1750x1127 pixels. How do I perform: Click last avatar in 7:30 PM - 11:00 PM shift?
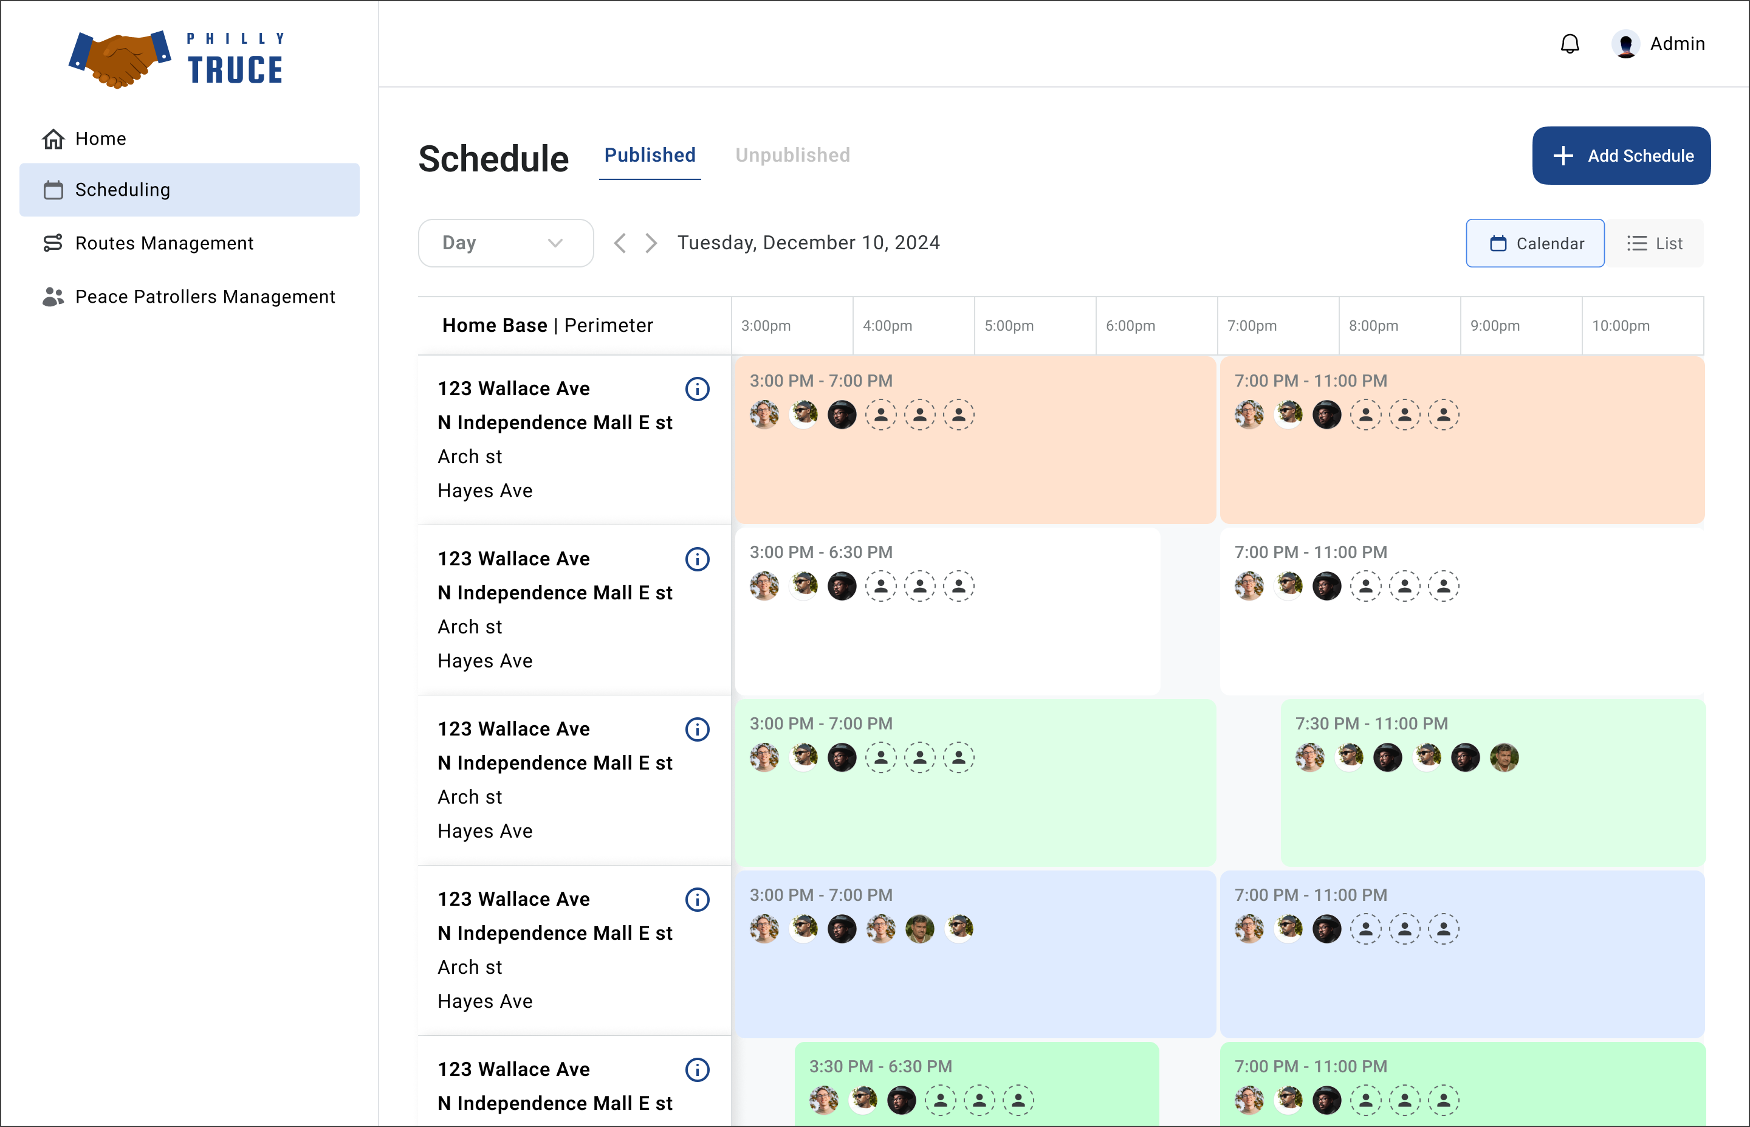[1503, 757]
